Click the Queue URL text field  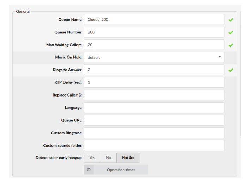(154, 120)
